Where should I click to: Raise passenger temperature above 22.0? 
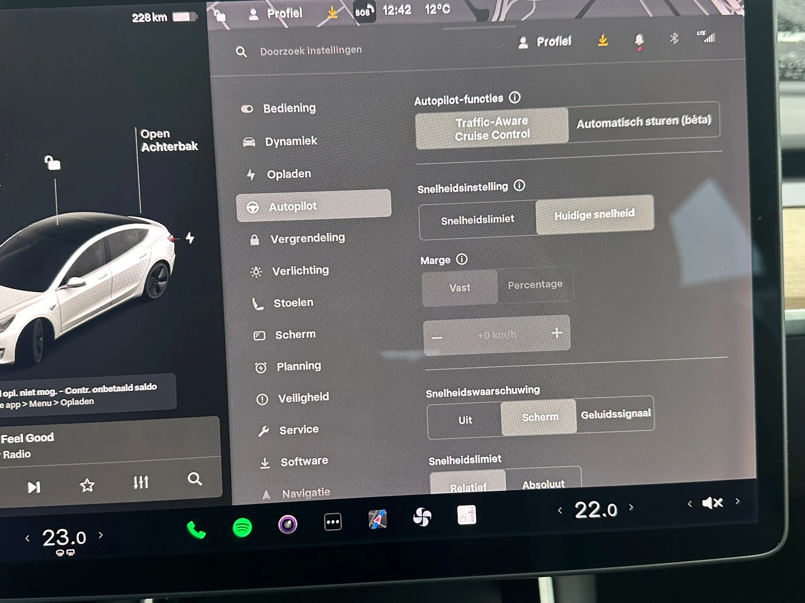point(631,507)
